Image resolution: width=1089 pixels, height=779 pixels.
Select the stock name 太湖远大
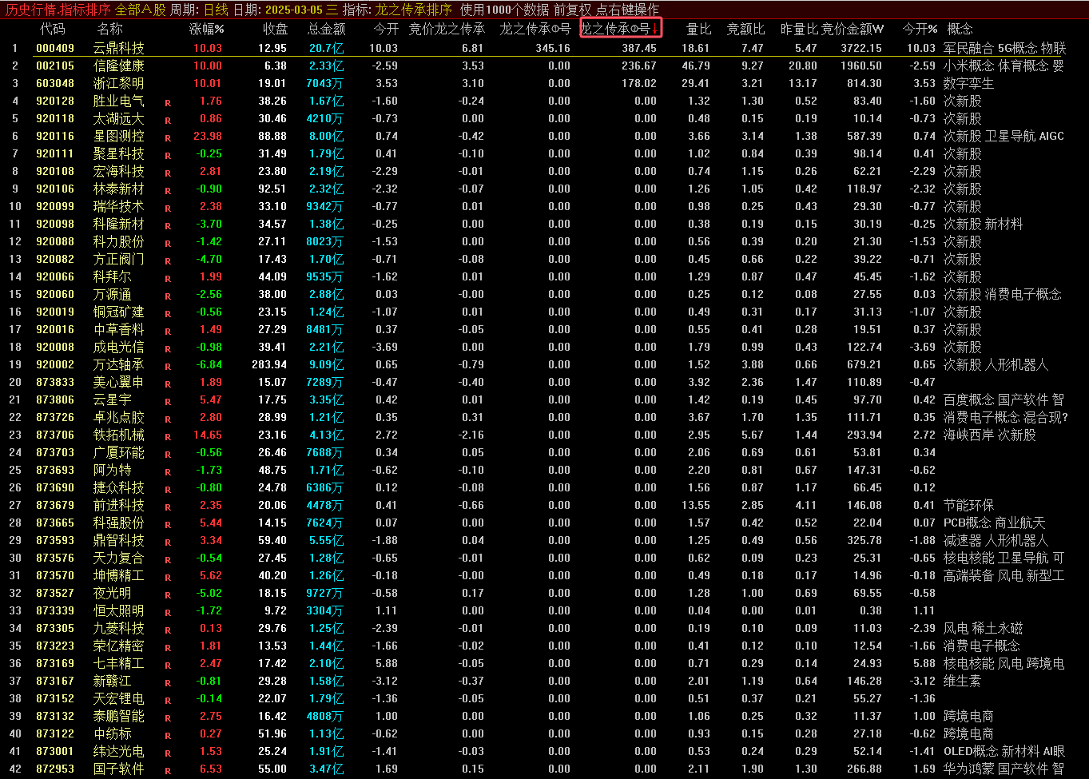(x=119, y=118)
